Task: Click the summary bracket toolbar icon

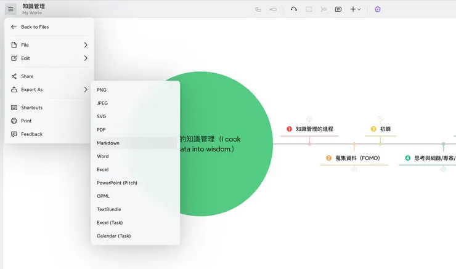Action: (x=324, y=9)
